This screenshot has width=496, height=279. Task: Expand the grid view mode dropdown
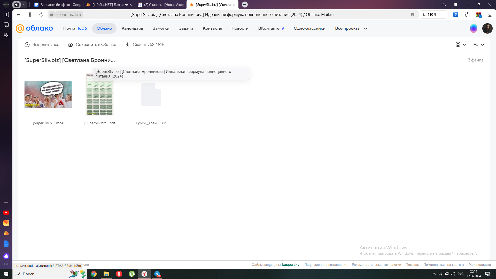(461, 45)
